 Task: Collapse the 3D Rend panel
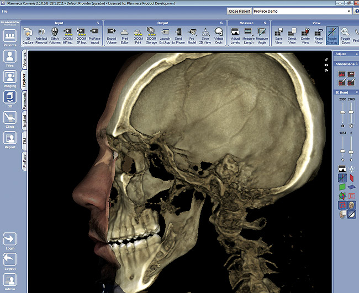(x=355, y=91)
